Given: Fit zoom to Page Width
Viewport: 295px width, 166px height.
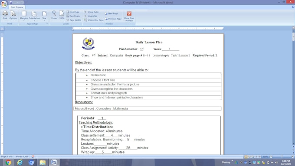Looking at the screenshot, I should (x=73, y=20).
